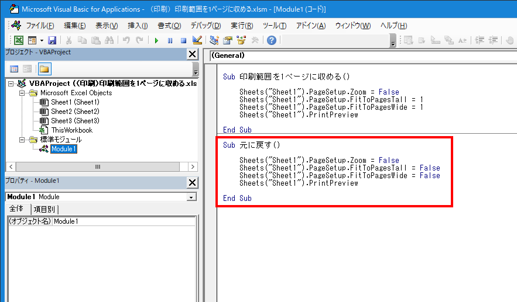Image resolution: width=517 pixels, height=302 pixels.
Task: Click Complete Word A icon
Action: (x=463, y=40)
